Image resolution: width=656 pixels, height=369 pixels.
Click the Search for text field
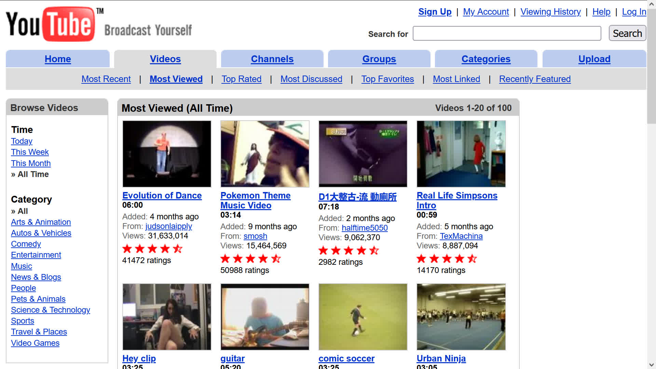click(x=507, y=33)
